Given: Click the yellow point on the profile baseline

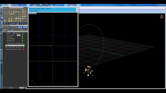Looking at the screenshot, I should coord(51,46).
